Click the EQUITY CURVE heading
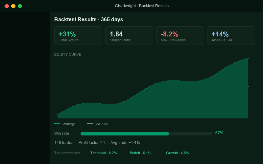The height and width of the screenshot is (164, 263). [68, 54]
